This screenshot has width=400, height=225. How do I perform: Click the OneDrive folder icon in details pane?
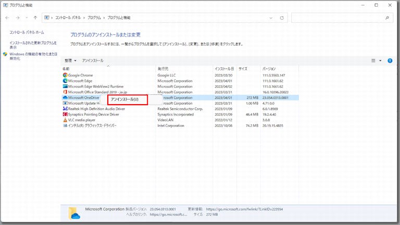[74, 214]
